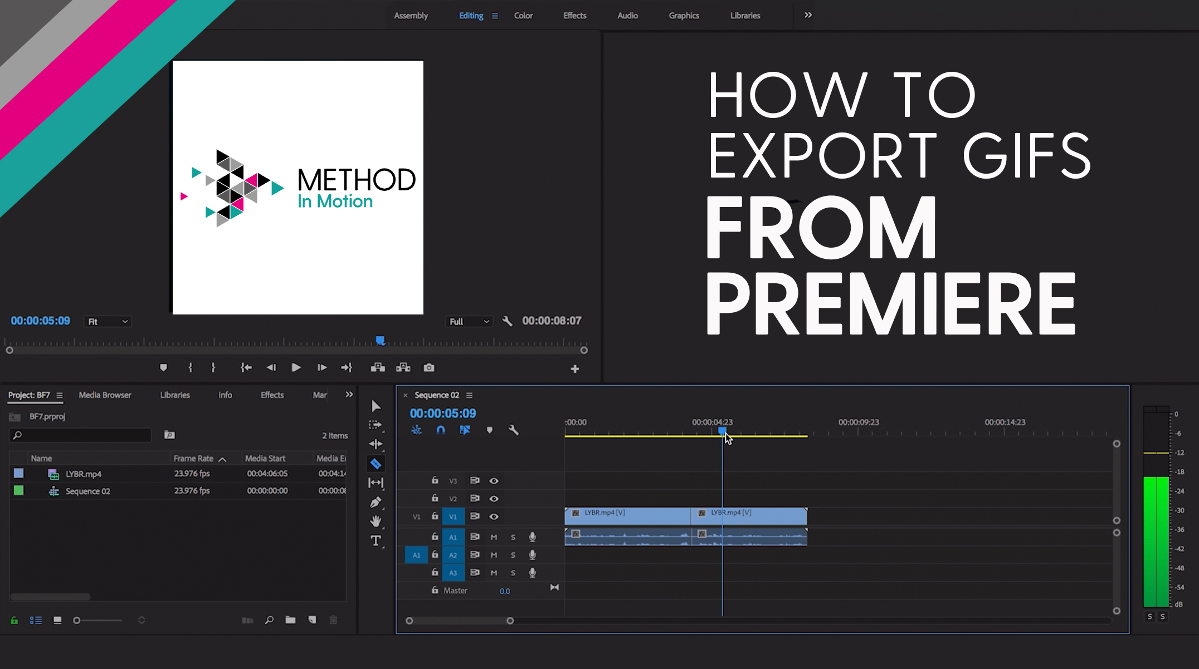
Task: Open the Sequence 02 panel menu
Action: click(469, 395)
